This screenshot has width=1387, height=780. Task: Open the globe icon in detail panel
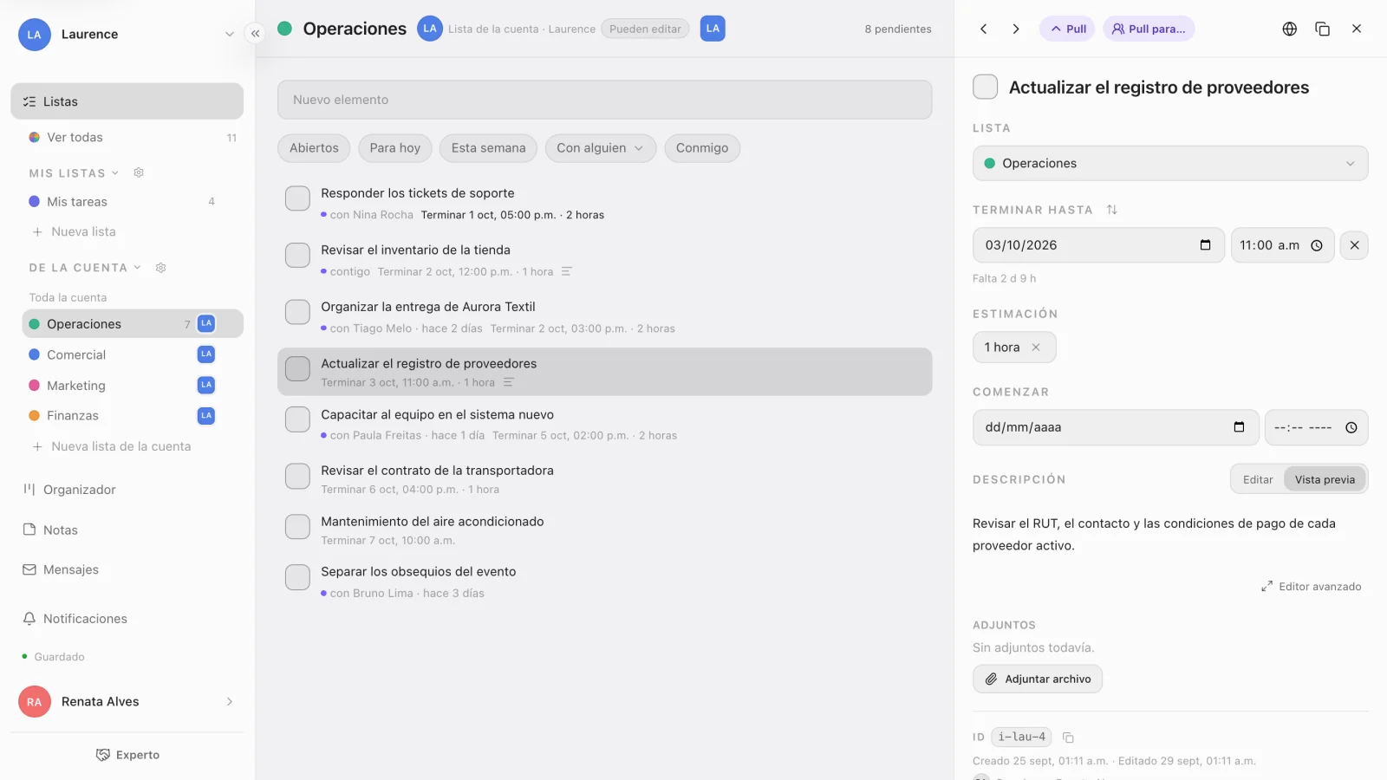click(1290, 29)
